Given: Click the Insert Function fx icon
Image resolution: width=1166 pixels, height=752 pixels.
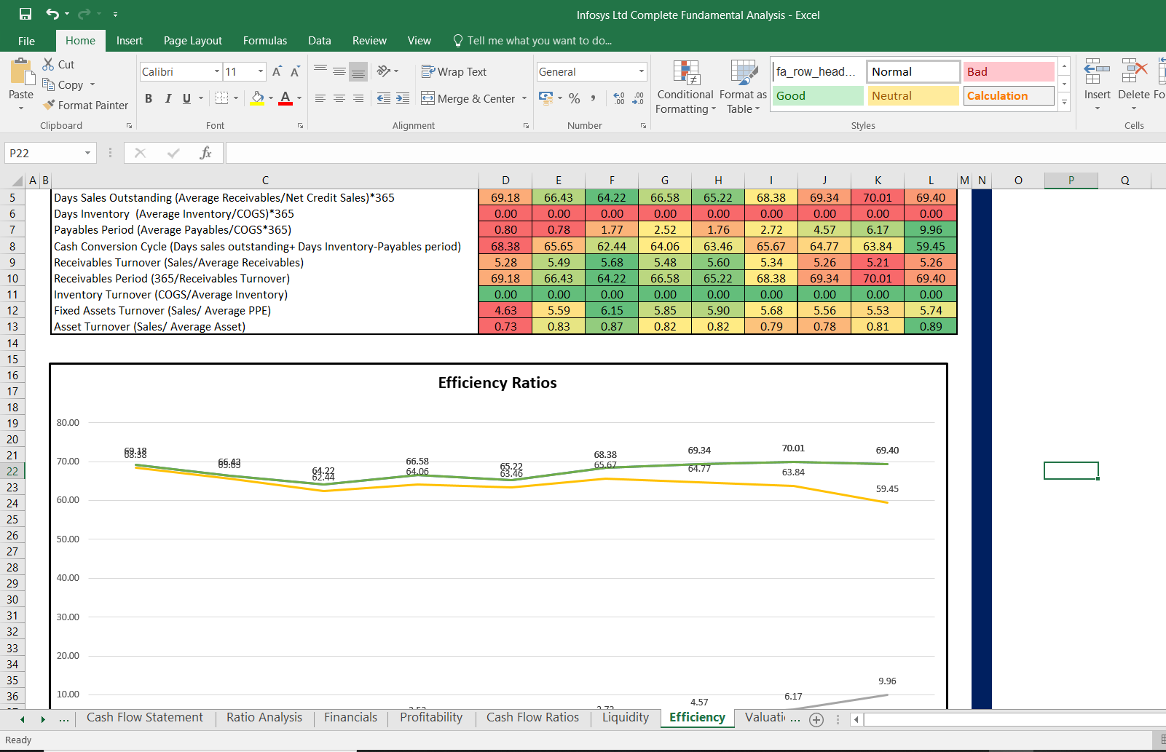Looking at the screenshot, I should (206, 153).
